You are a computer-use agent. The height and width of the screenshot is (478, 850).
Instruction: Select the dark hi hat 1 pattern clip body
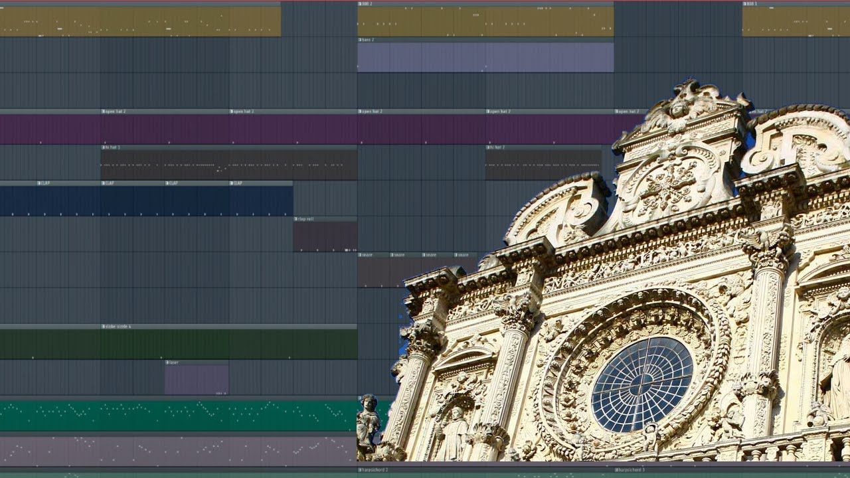(229, 165)
